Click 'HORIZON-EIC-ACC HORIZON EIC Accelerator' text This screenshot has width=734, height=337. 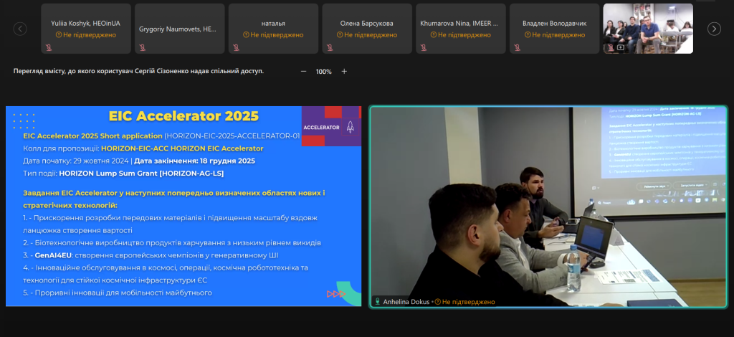click(x=182, y=148)
